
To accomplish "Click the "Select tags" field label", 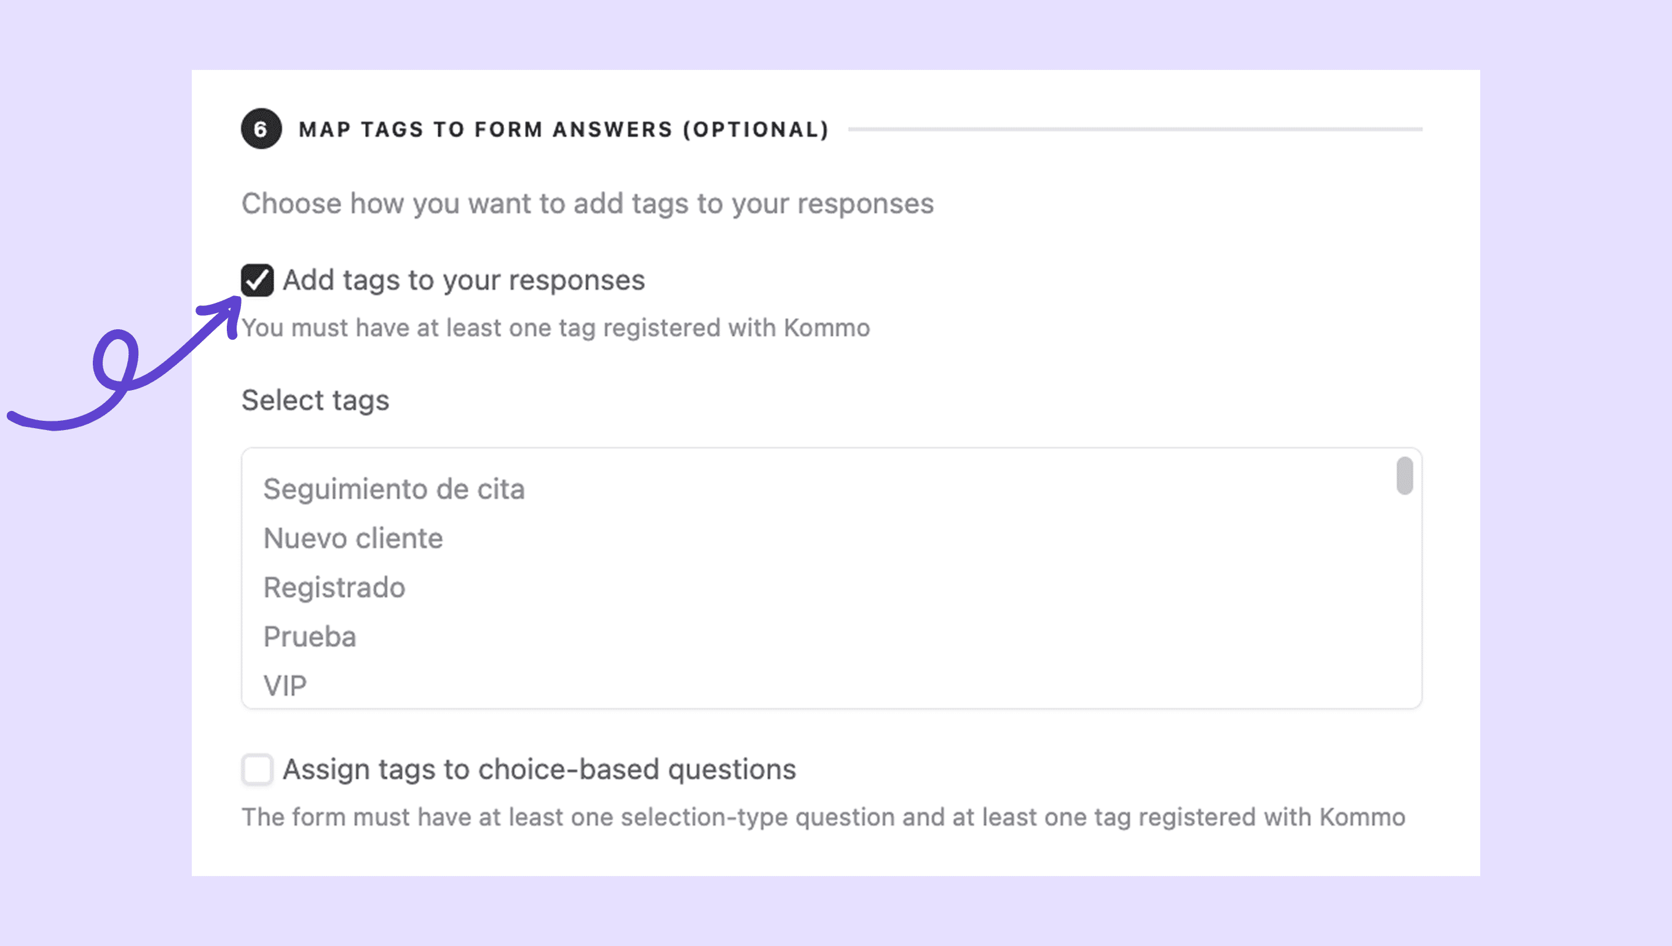I will (x=315, y=401).
